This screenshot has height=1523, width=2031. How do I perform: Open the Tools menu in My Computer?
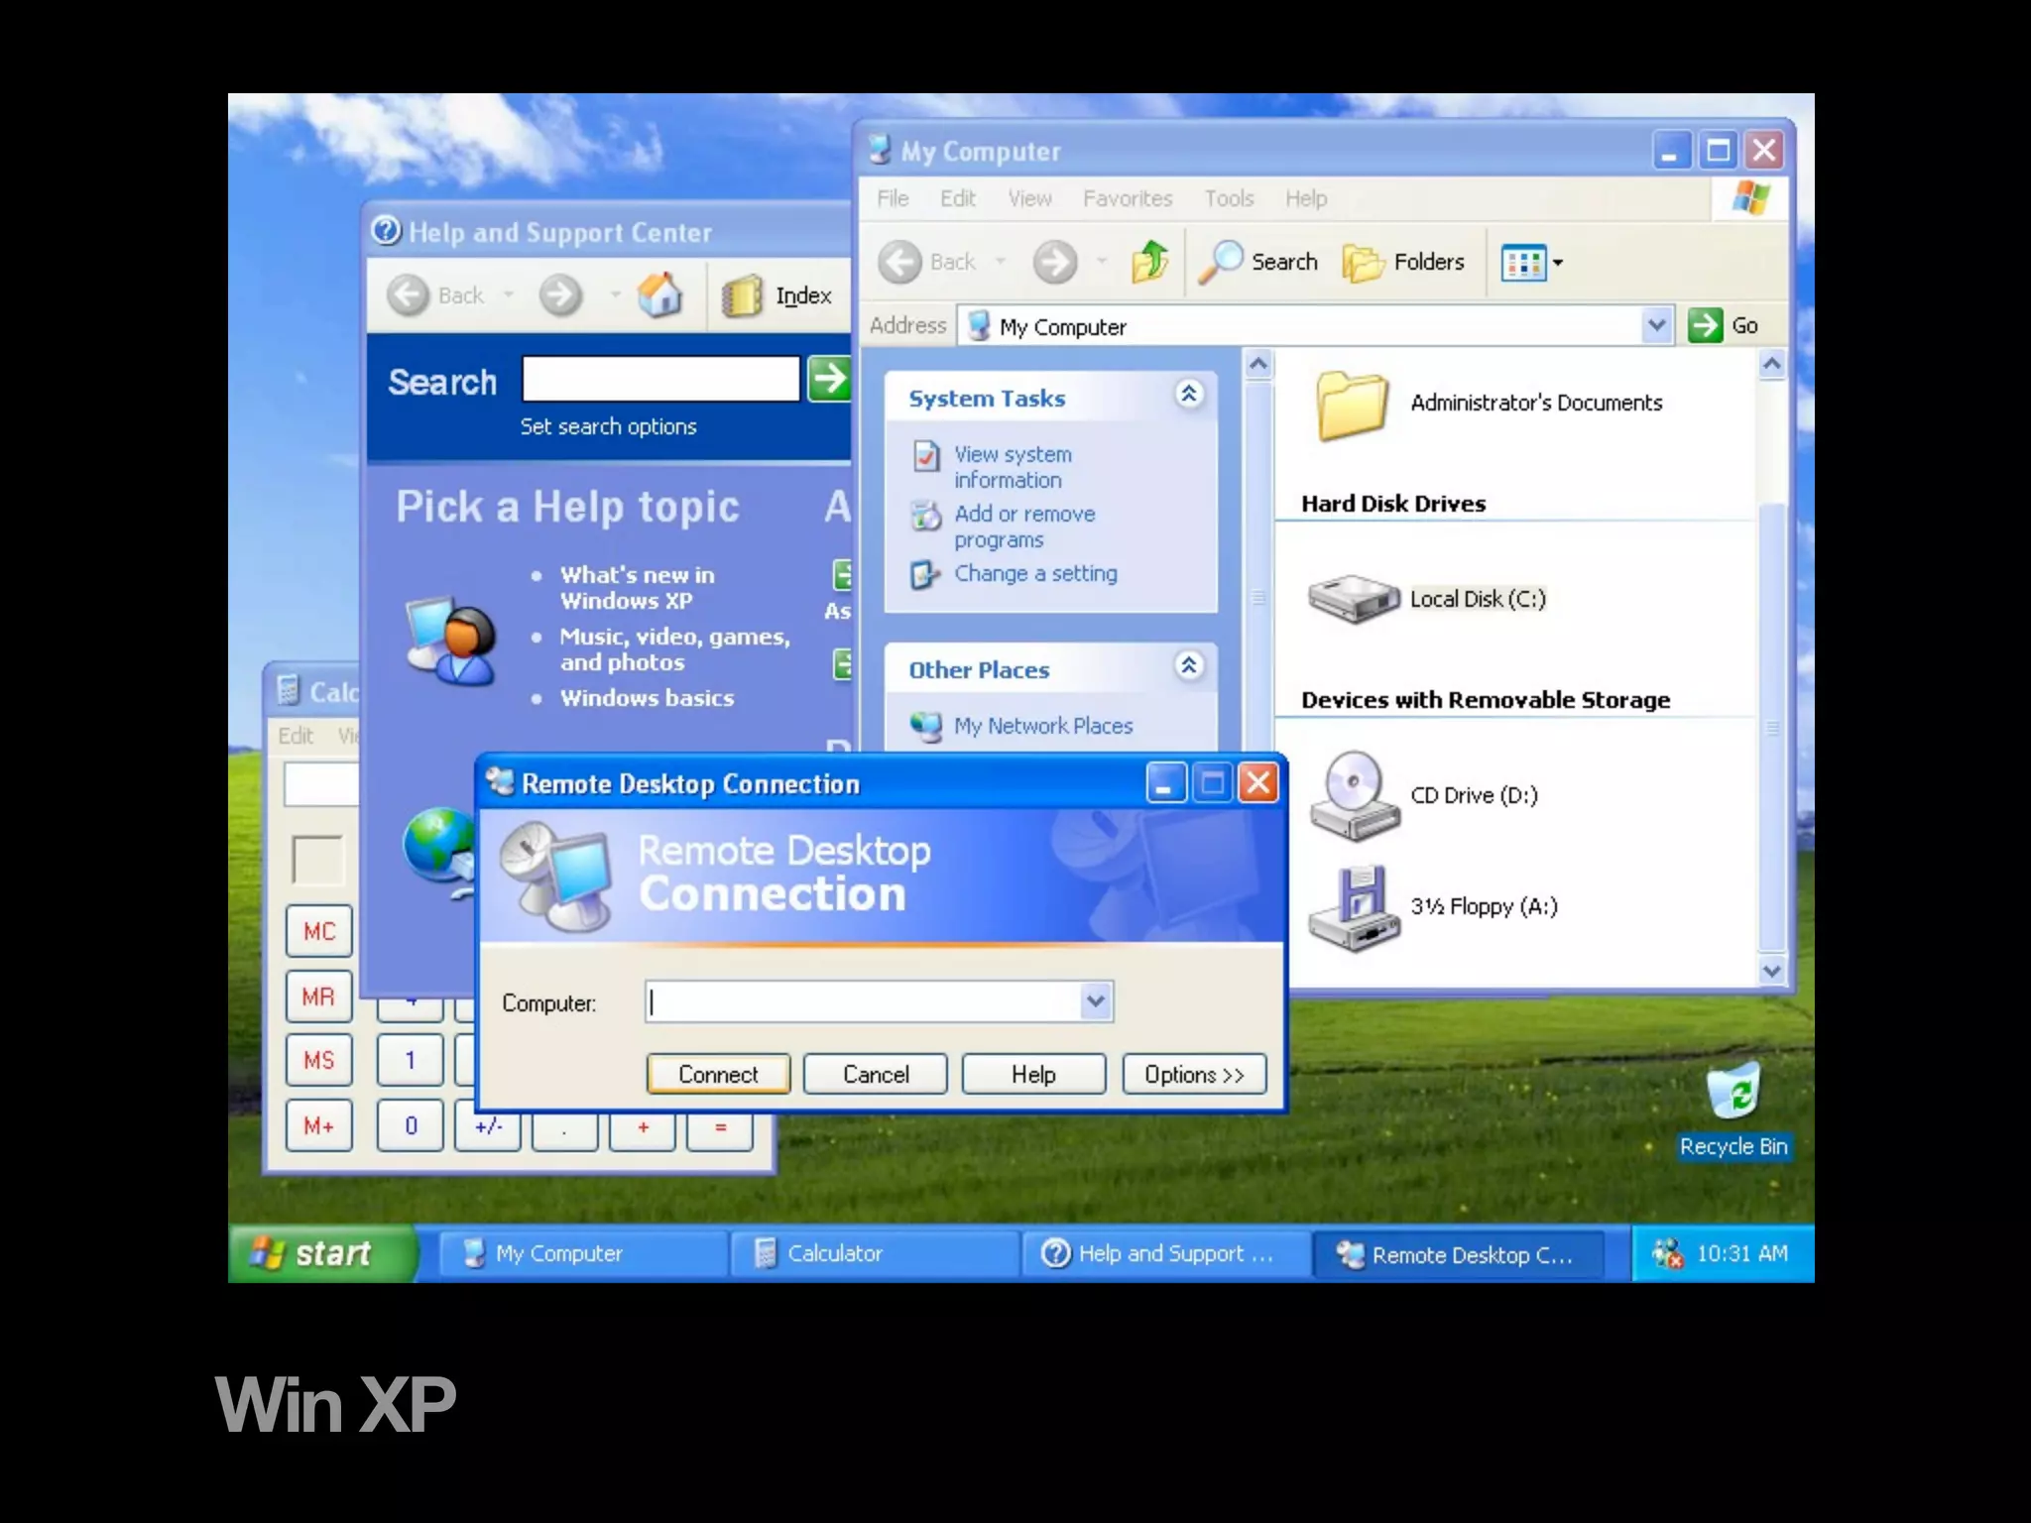pyautogui.click(x=1230, y=198)
